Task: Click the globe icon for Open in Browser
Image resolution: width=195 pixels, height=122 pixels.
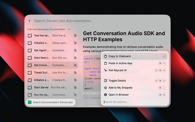Action: [x=105, y=95]
